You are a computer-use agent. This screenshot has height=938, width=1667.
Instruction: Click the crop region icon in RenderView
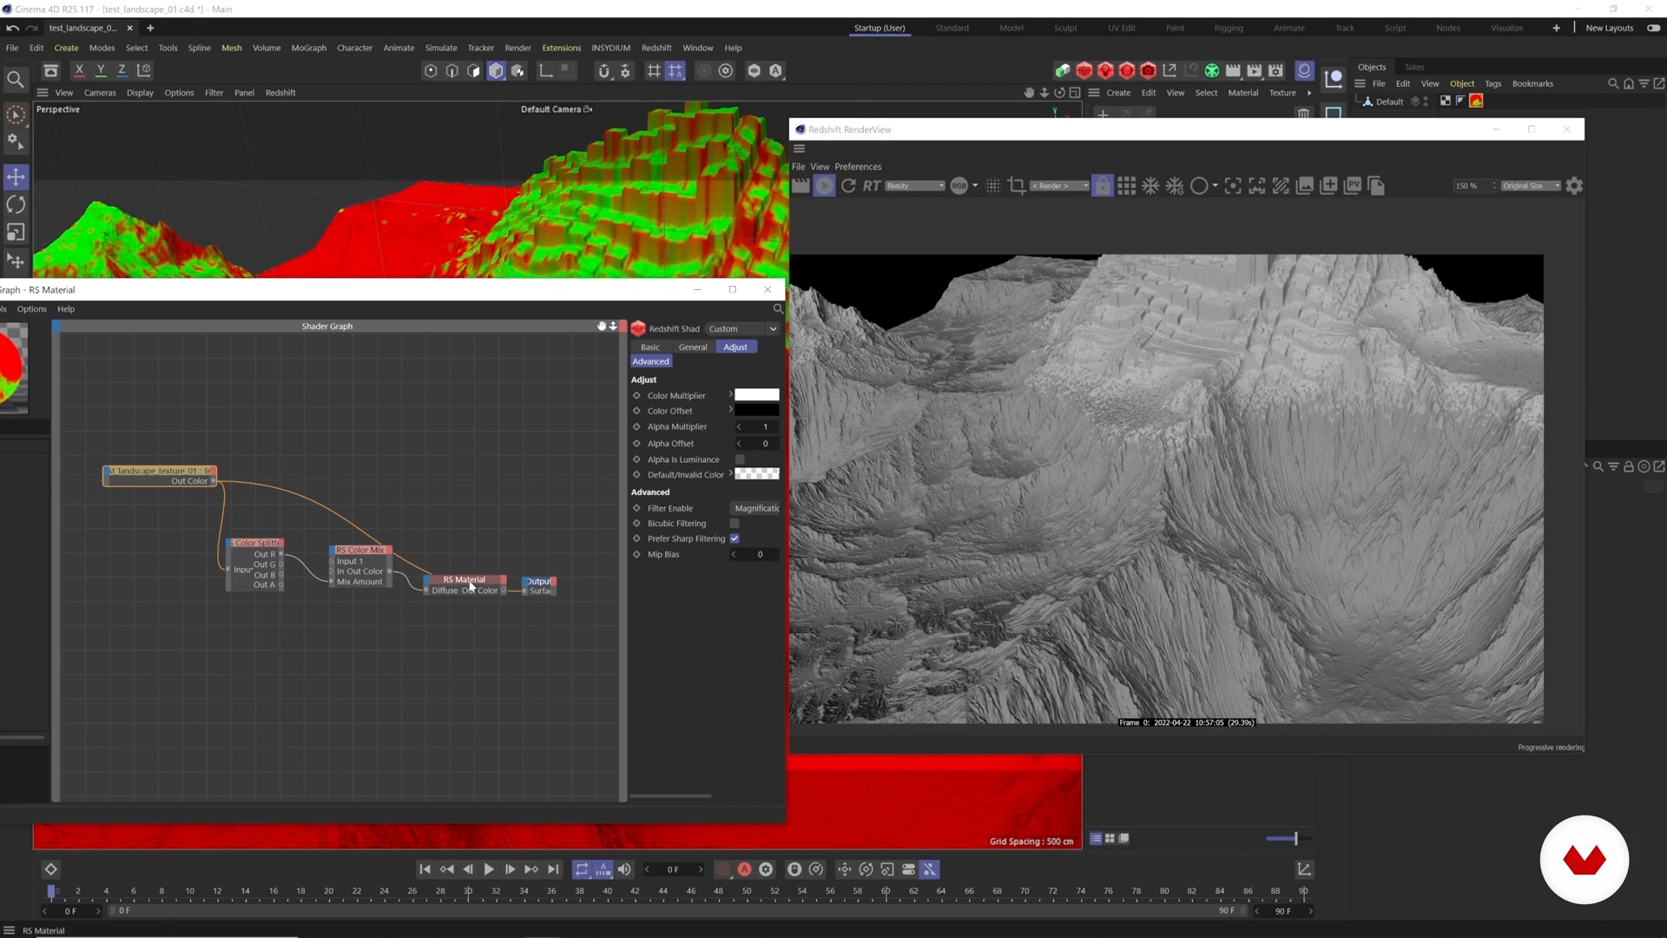[1017, 186]
